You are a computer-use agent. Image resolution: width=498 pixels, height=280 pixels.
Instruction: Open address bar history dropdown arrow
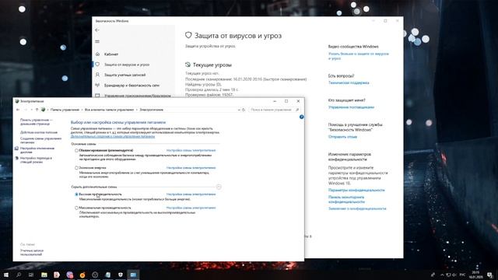pyautogui.click(x=239, y=110)
